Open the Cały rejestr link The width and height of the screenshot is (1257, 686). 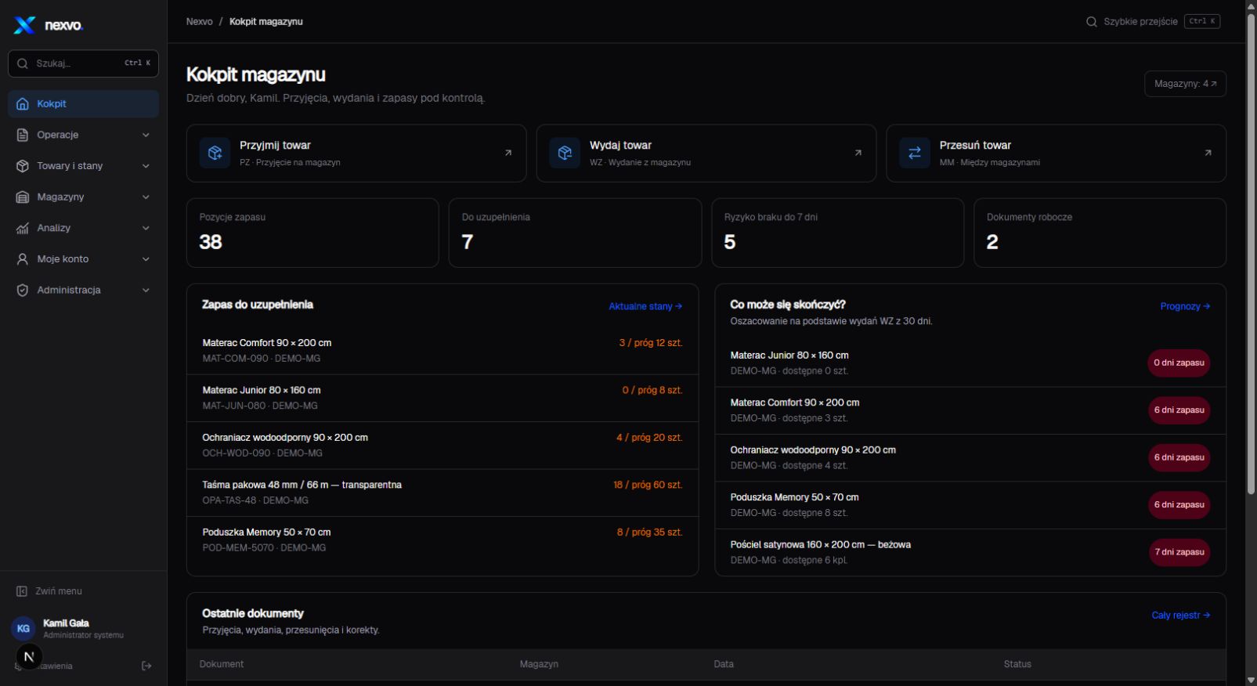click(1180, 616)
